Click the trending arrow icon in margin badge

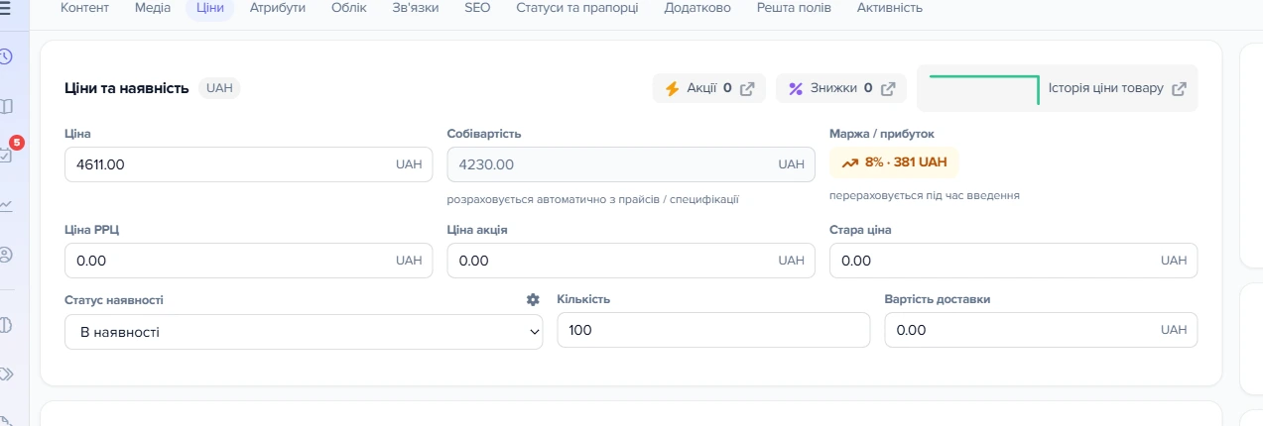click(849, 162)
